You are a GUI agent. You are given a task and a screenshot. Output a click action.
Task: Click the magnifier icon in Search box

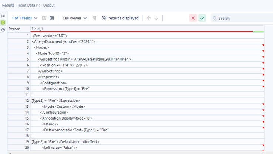point(215,18)
